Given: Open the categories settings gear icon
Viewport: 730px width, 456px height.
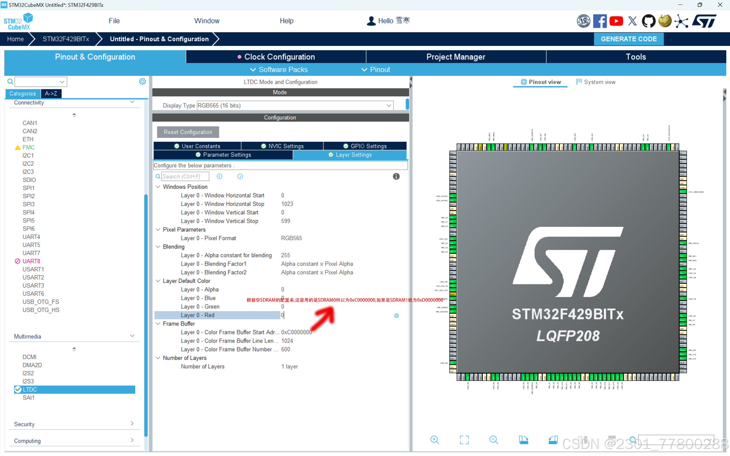Looking at the screenshot, I should [x=142, y=82].
